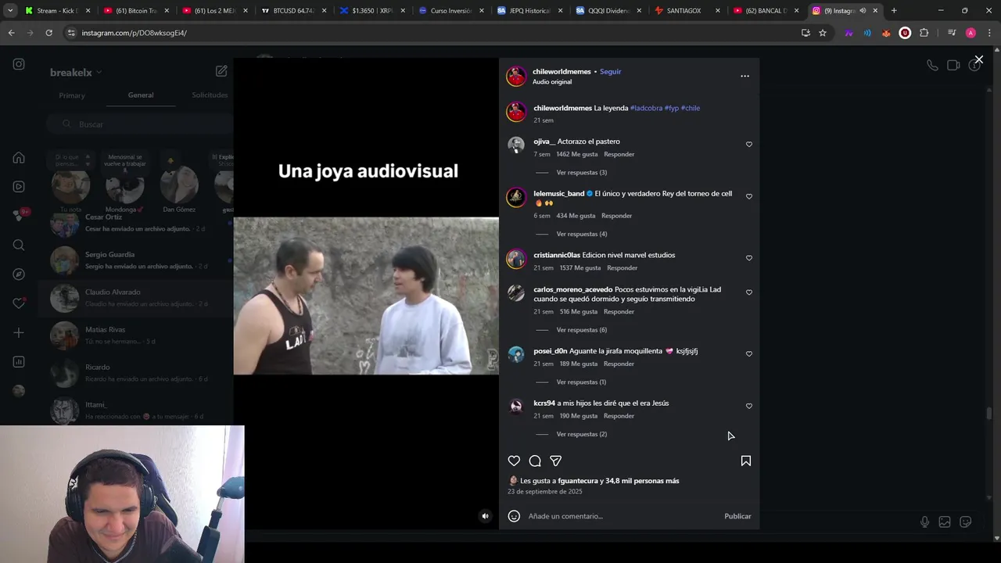Go to Home feed in Instagram sidebar
The image size is (1001, 563).
pyautogui.click(x=19, y=157)
